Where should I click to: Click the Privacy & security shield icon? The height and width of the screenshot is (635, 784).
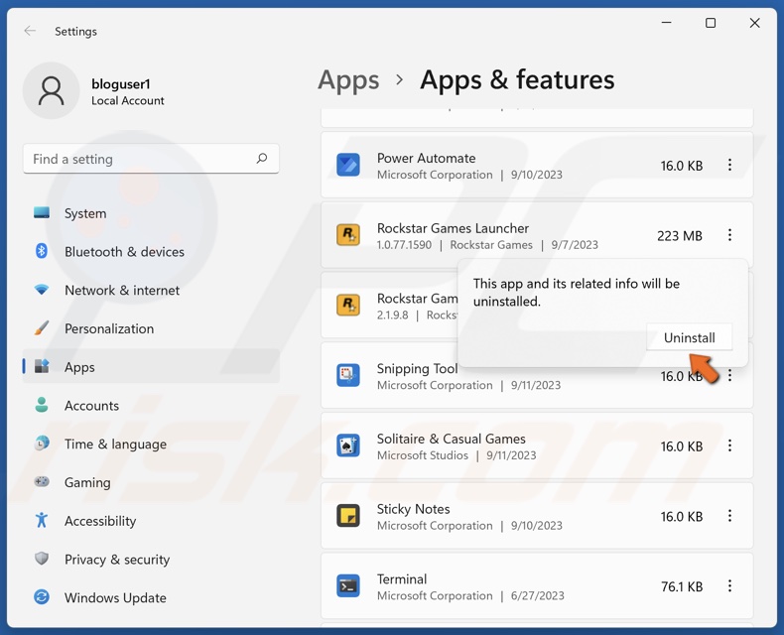42,558
